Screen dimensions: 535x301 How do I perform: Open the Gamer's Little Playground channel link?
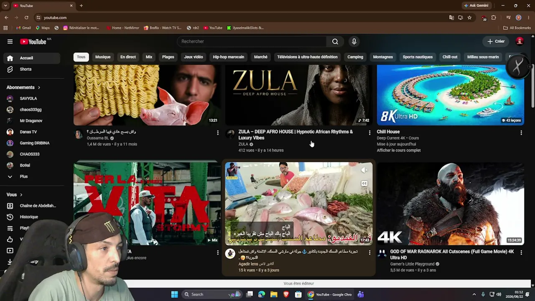(413, 264)
